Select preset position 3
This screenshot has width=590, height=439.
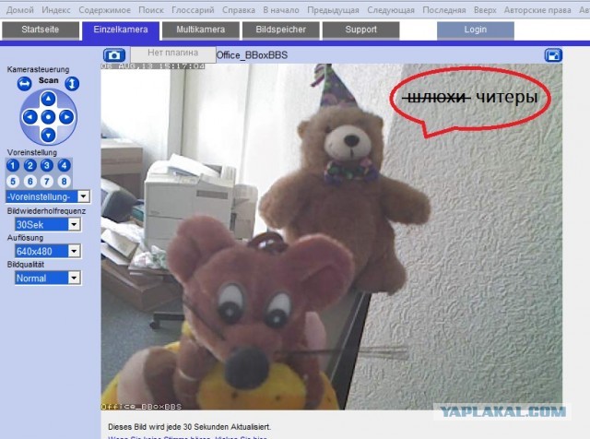pyautogui.click(x=47, y=165)
